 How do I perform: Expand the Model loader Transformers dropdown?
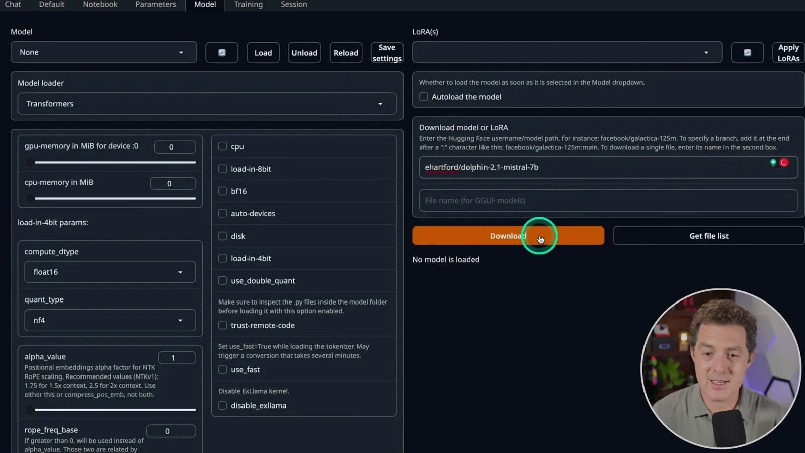(x=207, y=104)
